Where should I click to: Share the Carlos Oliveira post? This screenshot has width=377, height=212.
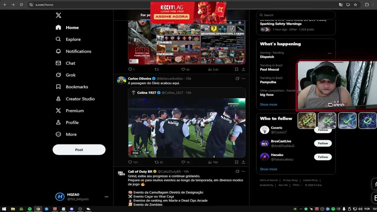tap(243, 162)
